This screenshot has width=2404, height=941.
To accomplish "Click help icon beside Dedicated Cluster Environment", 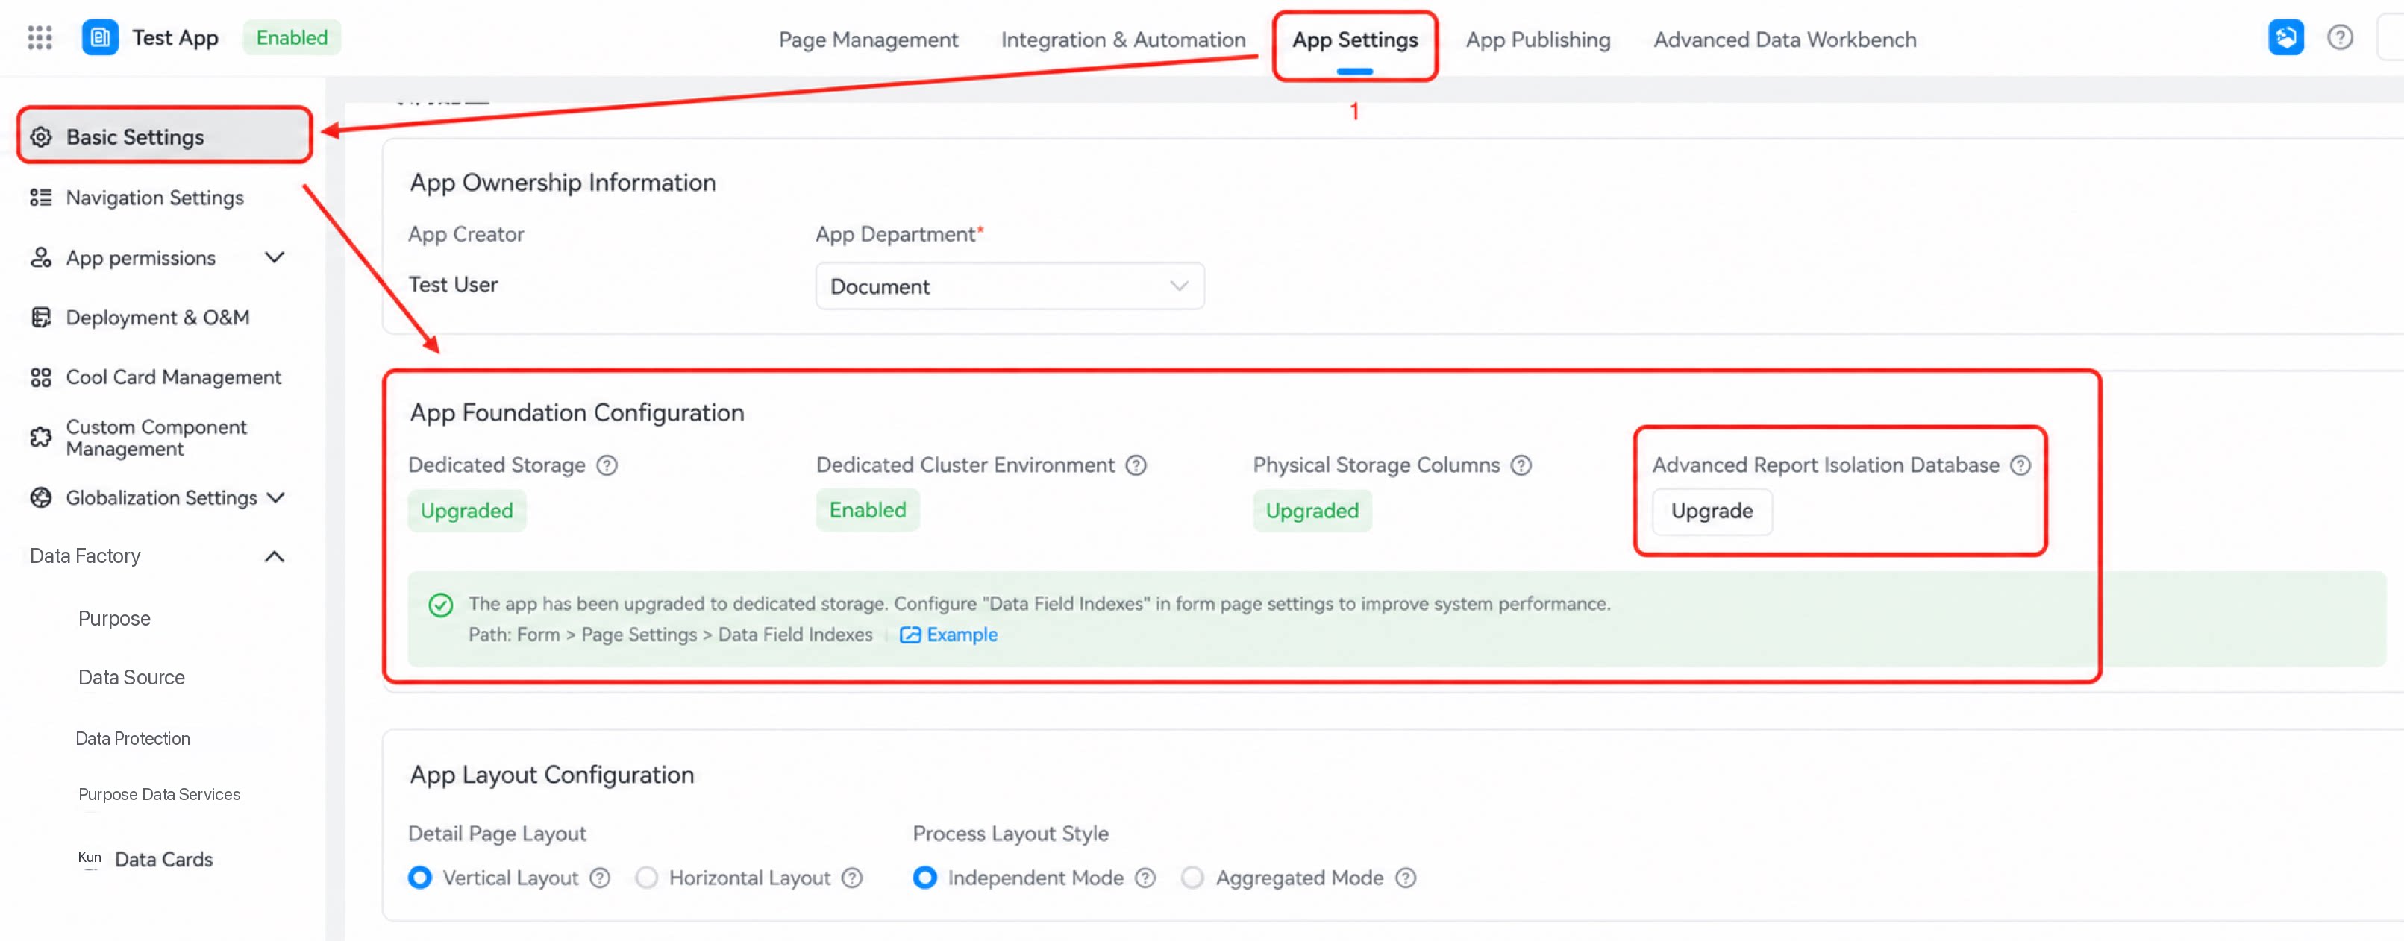I will [x=1136, y=465].
